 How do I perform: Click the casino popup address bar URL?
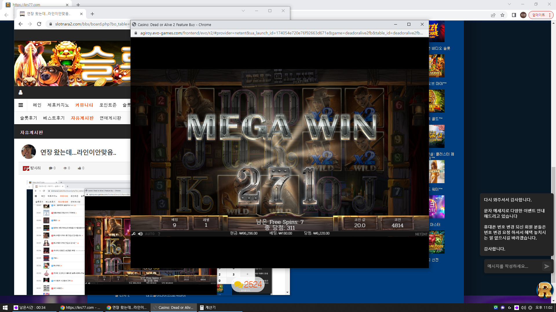282,33
